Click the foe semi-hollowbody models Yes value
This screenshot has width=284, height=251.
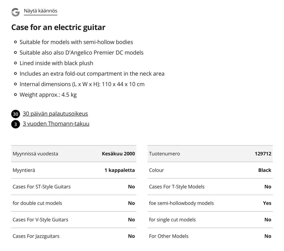267,203
